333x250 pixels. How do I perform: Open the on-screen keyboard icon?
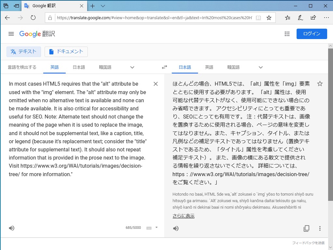(148, 228)
